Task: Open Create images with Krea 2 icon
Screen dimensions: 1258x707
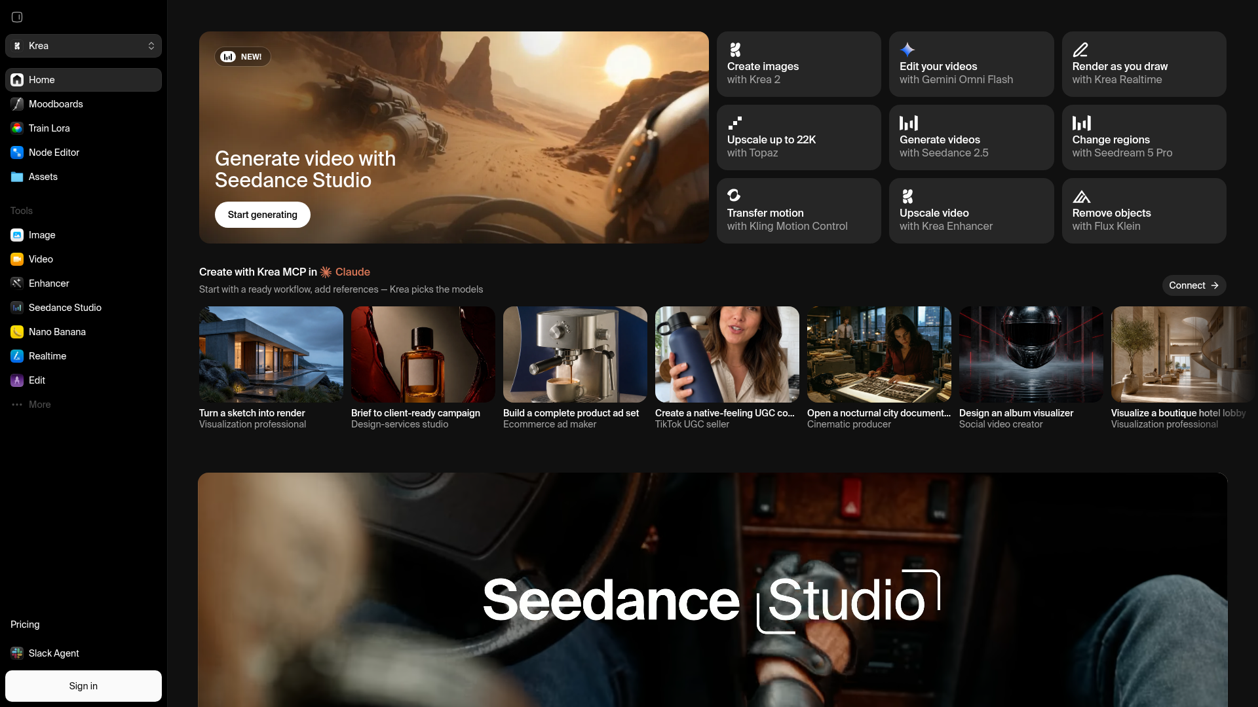Action: coord(735,50)
